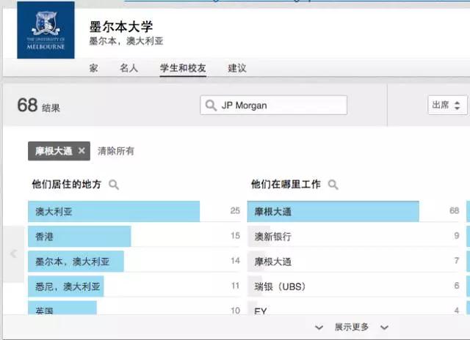Click the magnifier icon in the search box
This screenshot has width=470, height=340.
click(x=211, y=106)
